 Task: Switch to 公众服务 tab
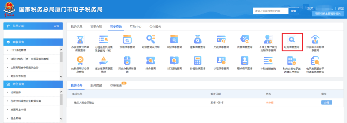(x=155, y=27)
